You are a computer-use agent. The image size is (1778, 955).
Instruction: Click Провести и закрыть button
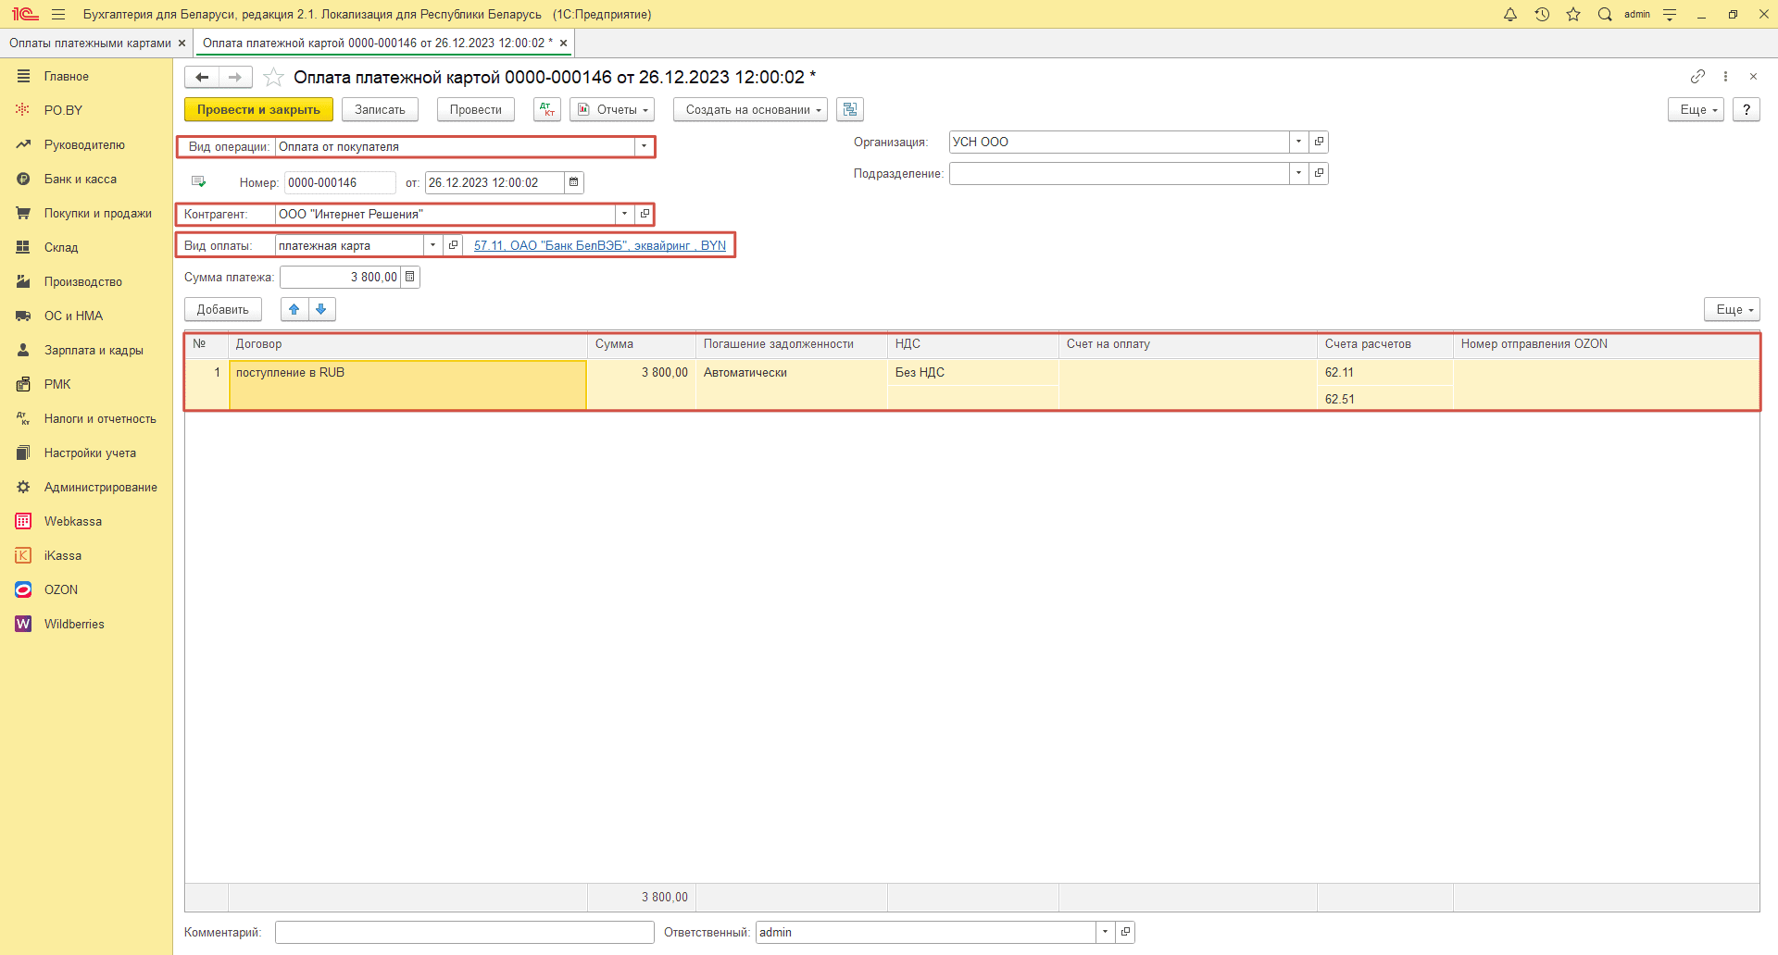coord(258,109)
